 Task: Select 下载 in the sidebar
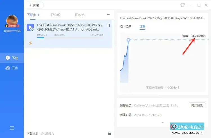tap(12, 58)
